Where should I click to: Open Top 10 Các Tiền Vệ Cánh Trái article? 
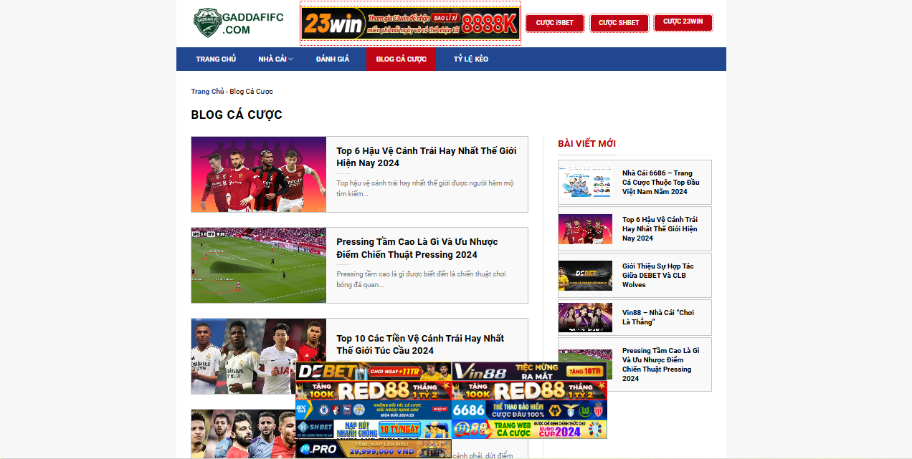point(420,344)
